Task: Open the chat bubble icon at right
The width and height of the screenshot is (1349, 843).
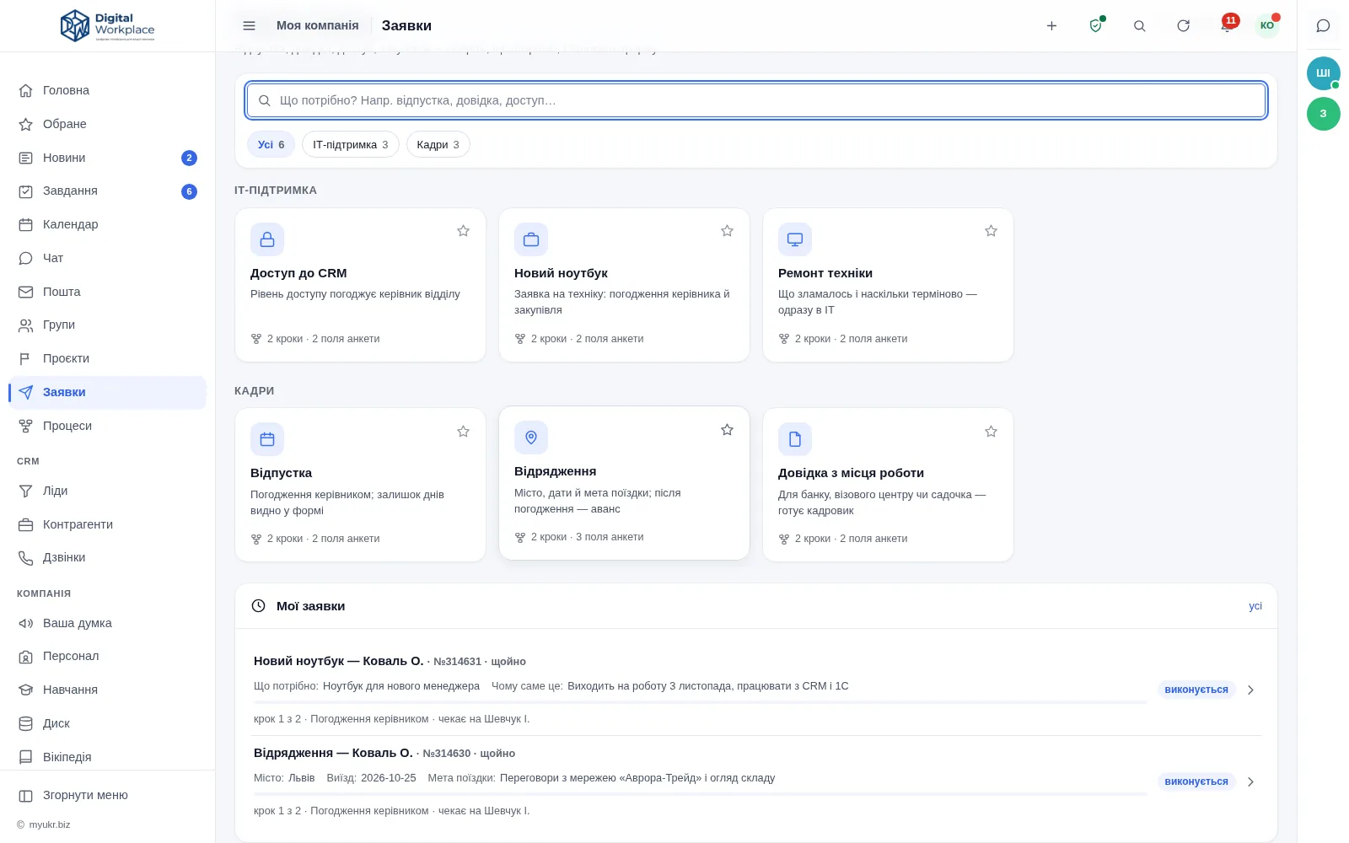Action: [x=1323, y=25]
